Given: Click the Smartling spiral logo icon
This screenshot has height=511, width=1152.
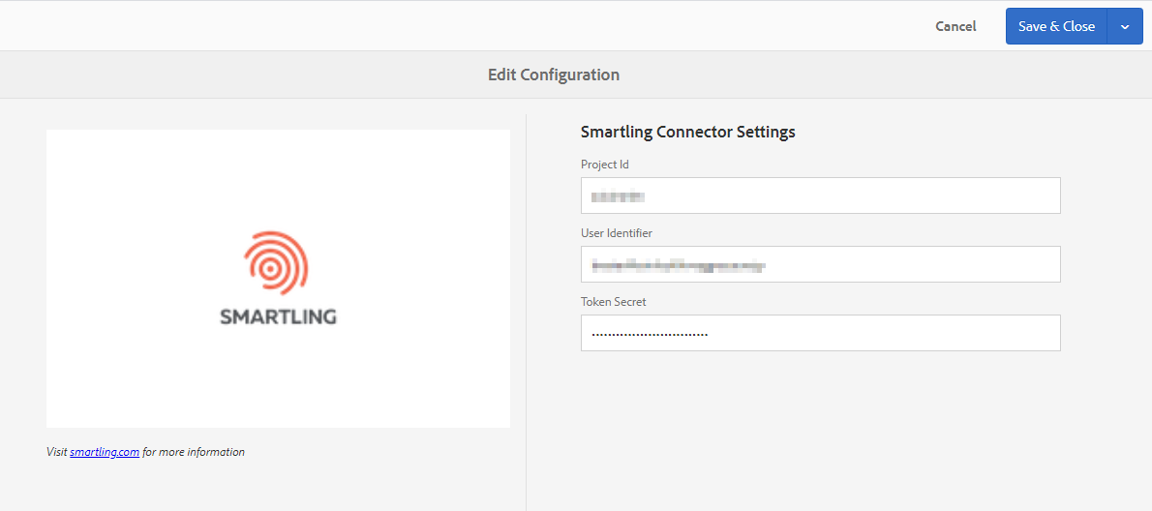Looking at the screenshot, I should pyautogui.click(x=276, y=263).
